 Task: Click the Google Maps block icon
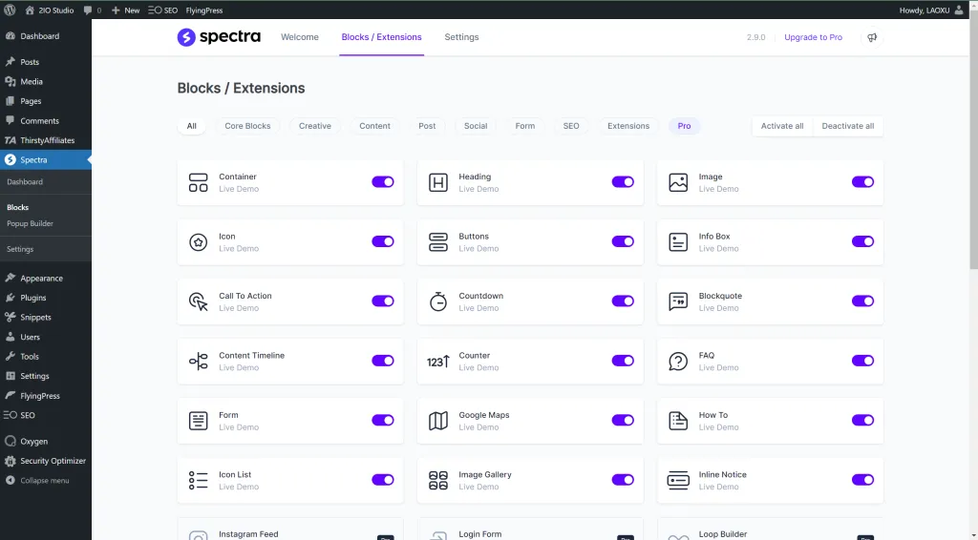point(437,421)
